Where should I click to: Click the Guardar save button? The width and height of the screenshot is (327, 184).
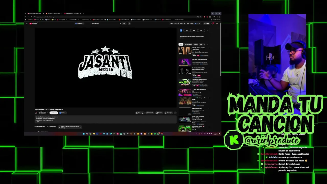159,113
